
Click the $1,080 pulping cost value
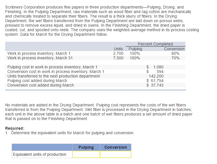[x=155, y=67]
